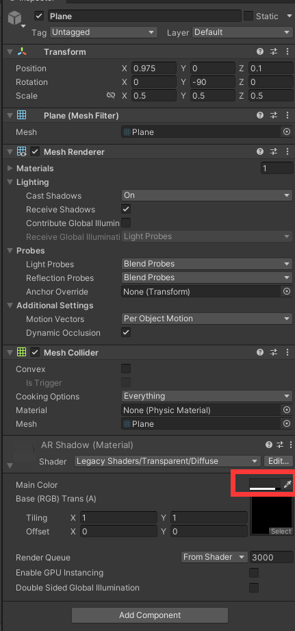Toggle constrained proportions link on Scale
295x631 pixels.
pyautogui.click(x=110, y=95)
